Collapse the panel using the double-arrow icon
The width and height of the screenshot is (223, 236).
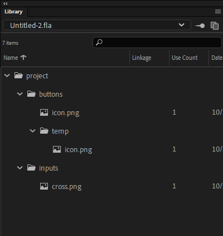[x=6, y=3]
